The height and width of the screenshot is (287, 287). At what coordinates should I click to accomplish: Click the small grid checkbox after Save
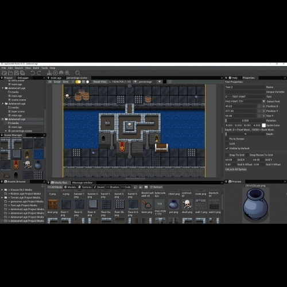tap(73, 82)
